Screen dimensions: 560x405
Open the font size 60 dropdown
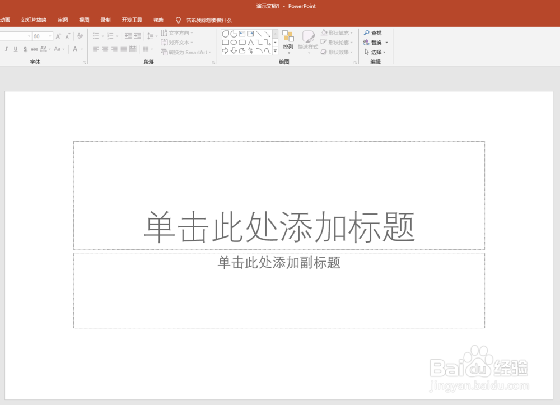[x=50, y=36]
